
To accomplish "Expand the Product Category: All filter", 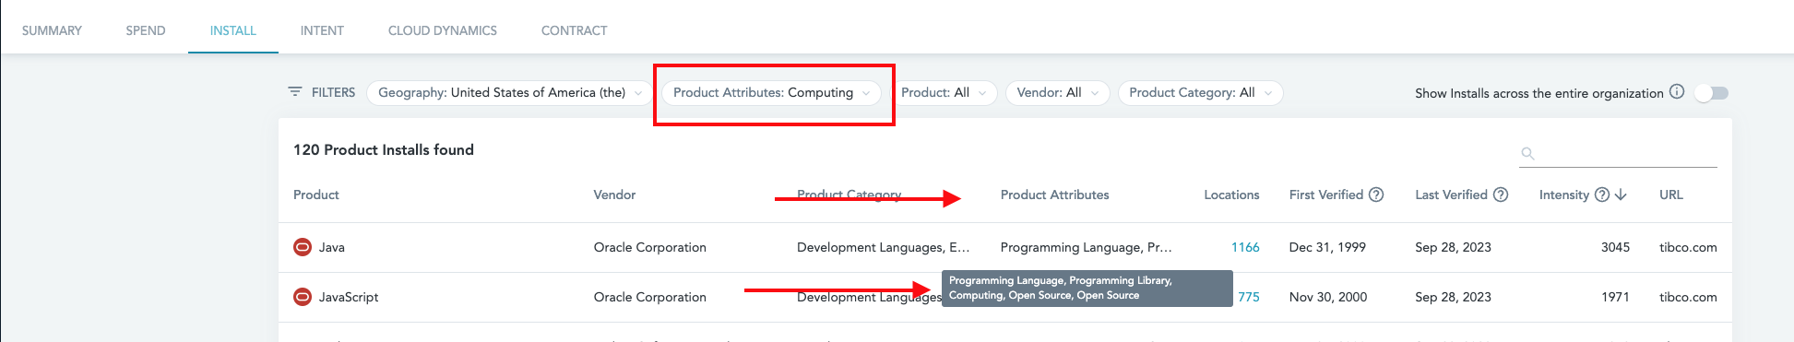I will (x=1200, y=93).
